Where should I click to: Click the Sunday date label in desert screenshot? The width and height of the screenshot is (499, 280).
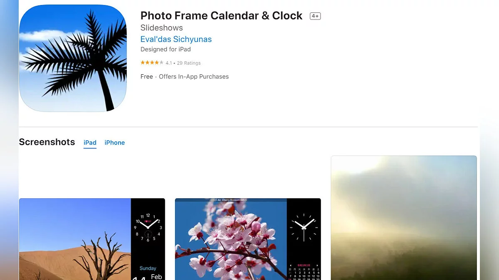click(148, 268)
